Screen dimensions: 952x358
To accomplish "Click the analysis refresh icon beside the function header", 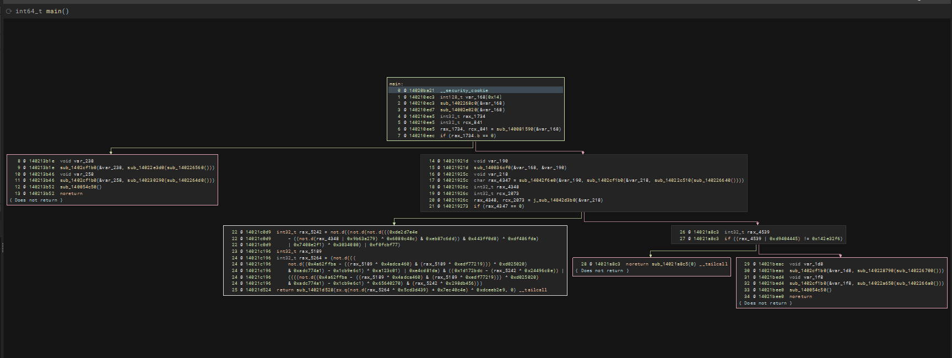I will tap(9, 11).
